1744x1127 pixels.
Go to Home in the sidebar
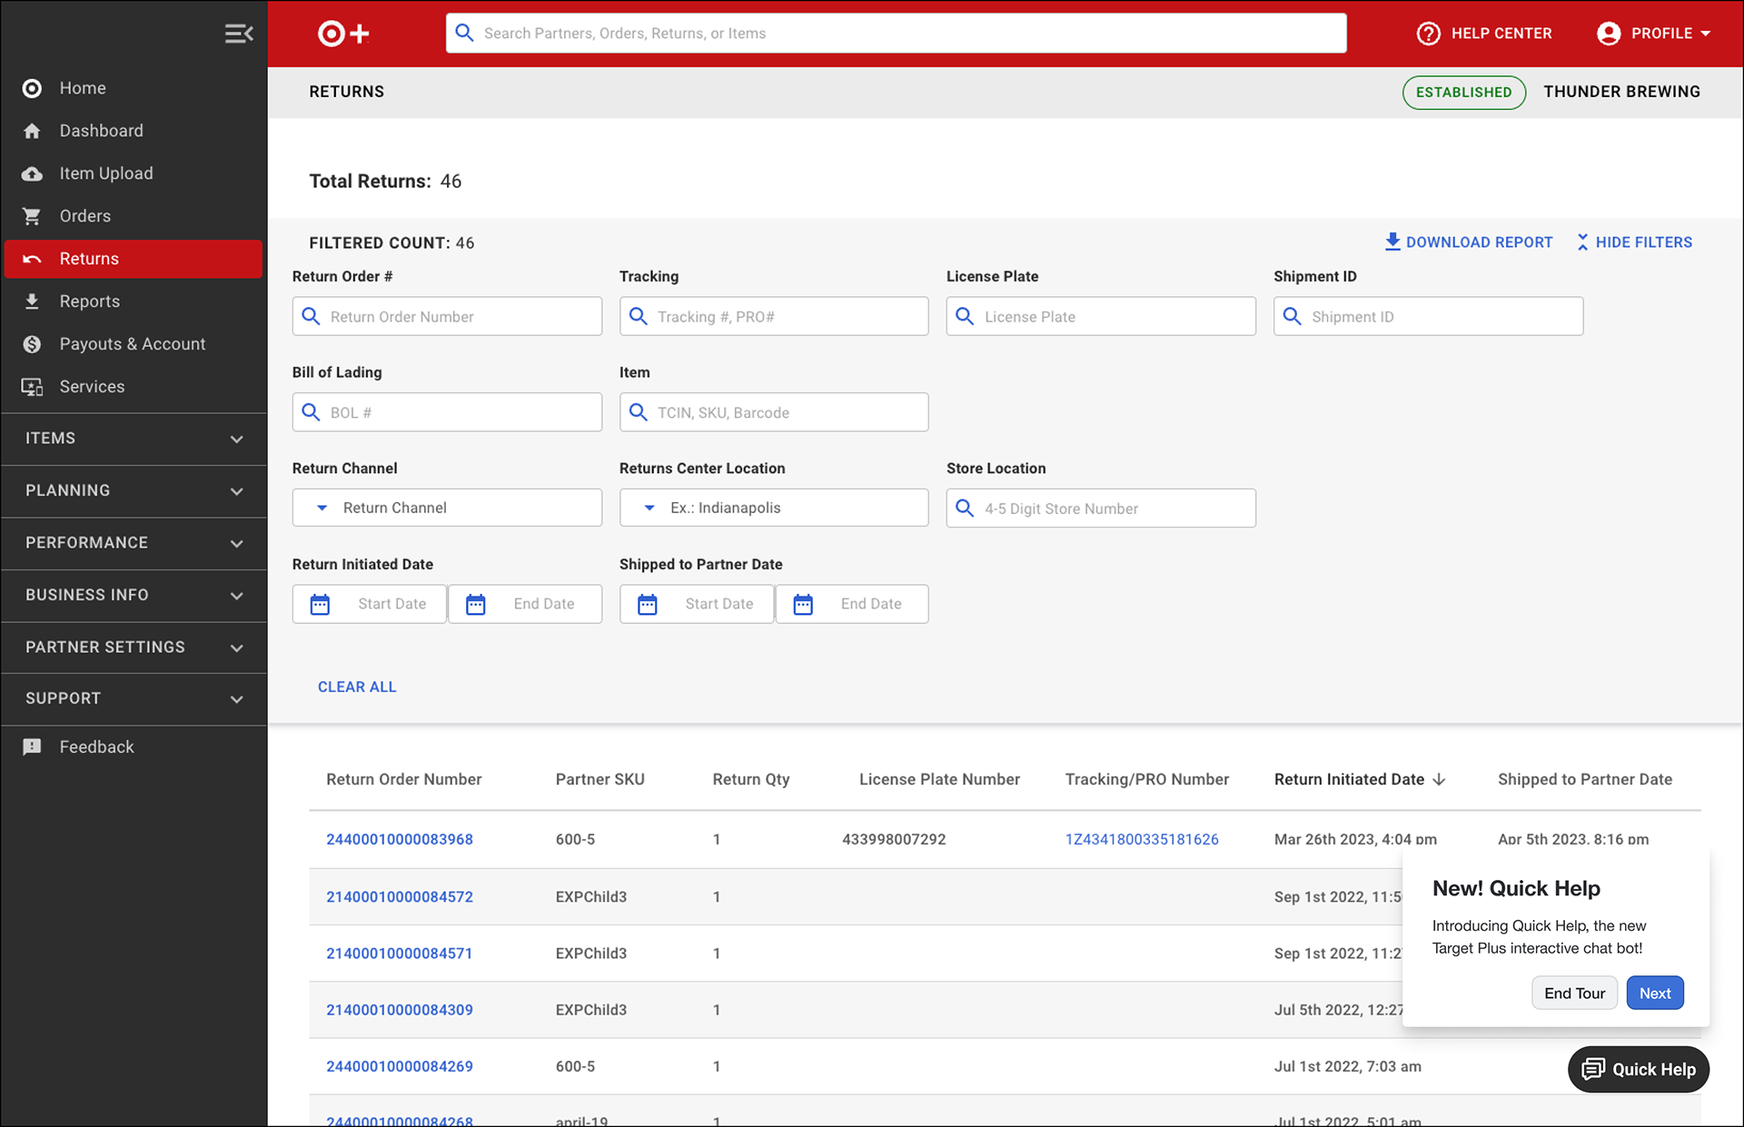(x=134, y=88)
